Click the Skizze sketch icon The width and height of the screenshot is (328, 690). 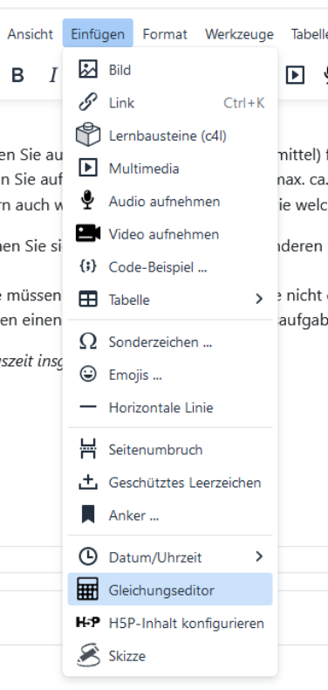(x=88, y=656)
